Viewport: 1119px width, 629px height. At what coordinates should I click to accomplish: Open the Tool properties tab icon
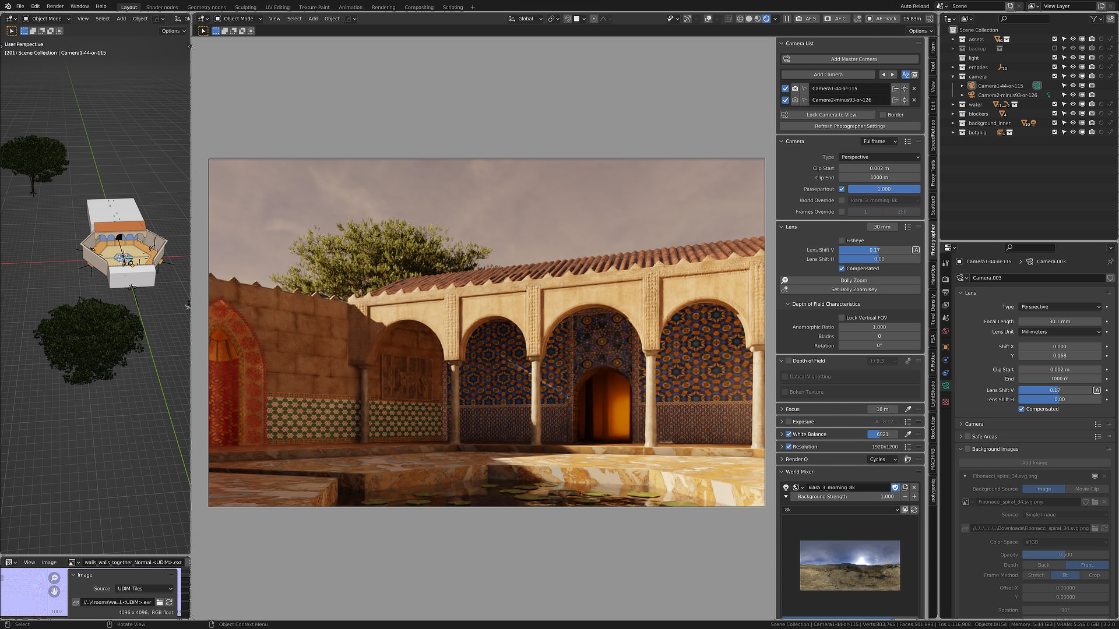coord(945,264)
